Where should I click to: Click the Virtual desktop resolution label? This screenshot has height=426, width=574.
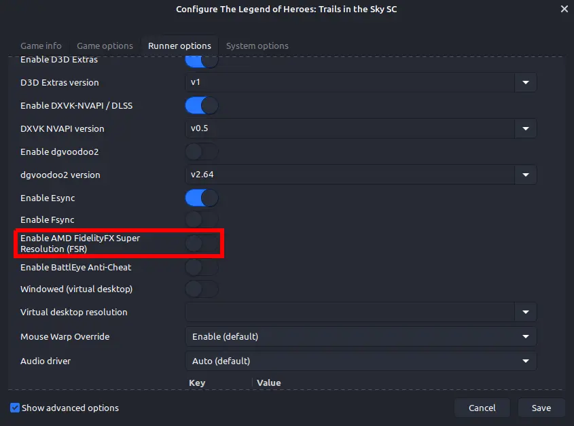74,312
